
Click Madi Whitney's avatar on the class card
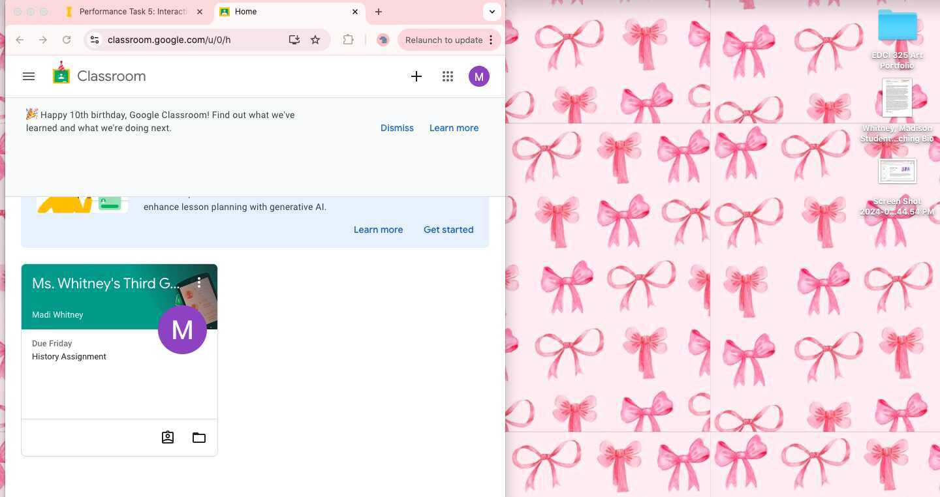[182, 329]
